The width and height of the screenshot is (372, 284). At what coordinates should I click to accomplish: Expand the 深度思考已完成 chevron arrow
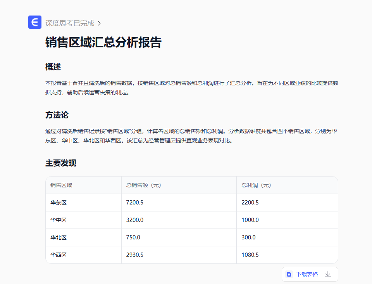pyautogui.click(x=99, y=23)
